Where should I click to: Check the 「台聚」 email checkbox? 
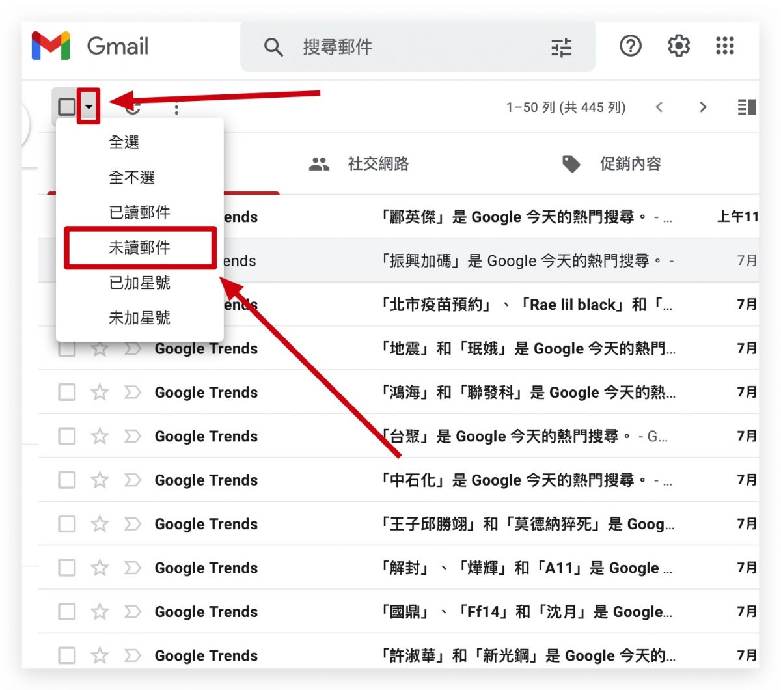click(66, 436)
